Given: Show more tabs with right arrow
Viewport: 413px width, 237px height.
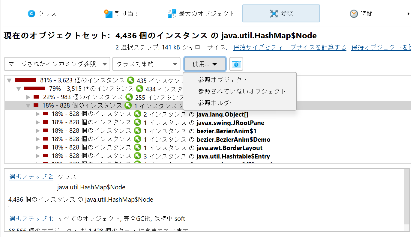Looking at the screenshot, I should pyautogui.click(x=409, y=14).
